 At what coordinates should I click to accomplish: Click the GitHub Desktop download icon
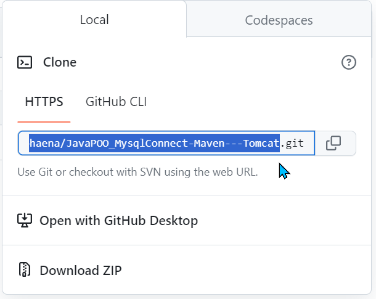[x=25, y=220]
